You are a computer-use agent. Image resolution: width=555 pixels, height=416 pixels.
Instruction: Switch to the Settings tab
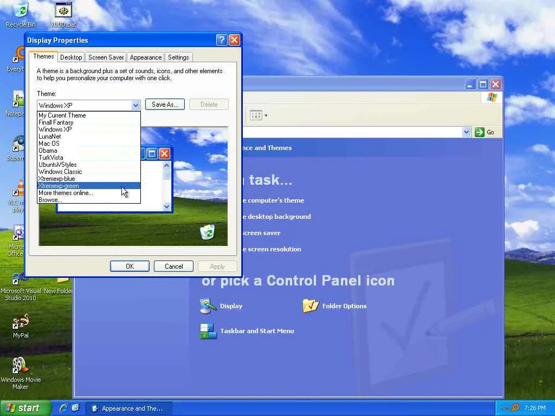[178, 57]
